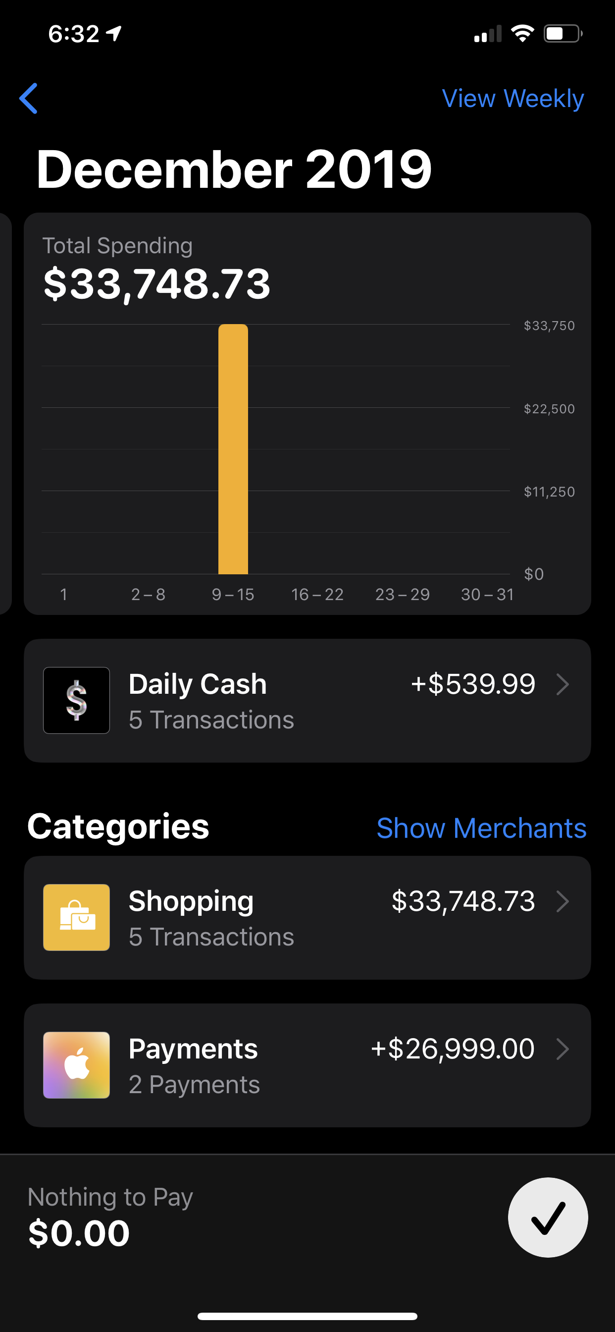Tap the Total Spending $33,748.73 amount
The width and height of the screenshot is (615, 1332).
click(156, 284)
